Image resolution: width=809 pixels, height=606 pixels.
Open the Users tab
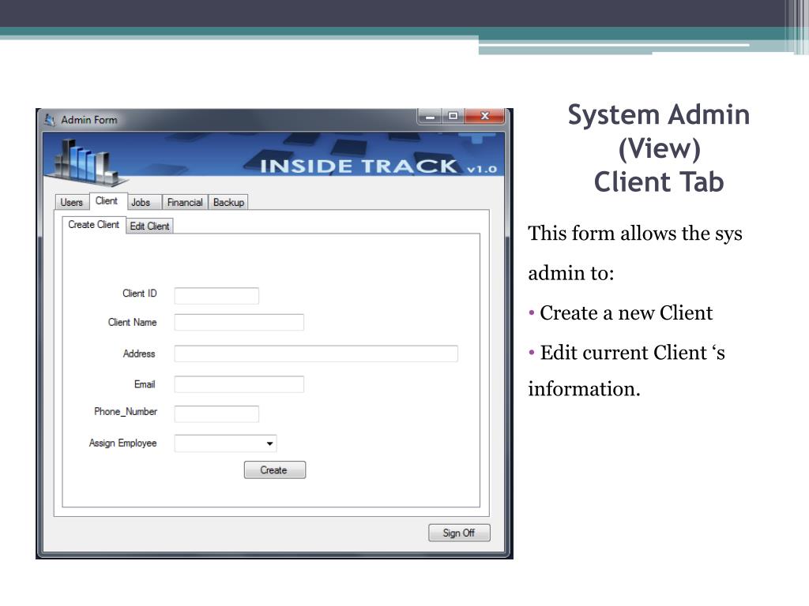pyautogui.click(x=71, y=202)
